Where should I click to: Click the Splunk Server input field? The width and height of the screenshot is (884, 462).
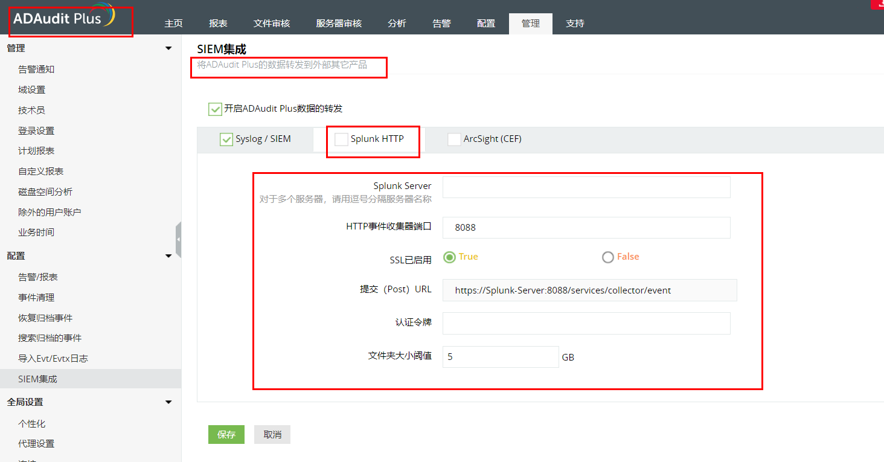click(x=586, y=187)
